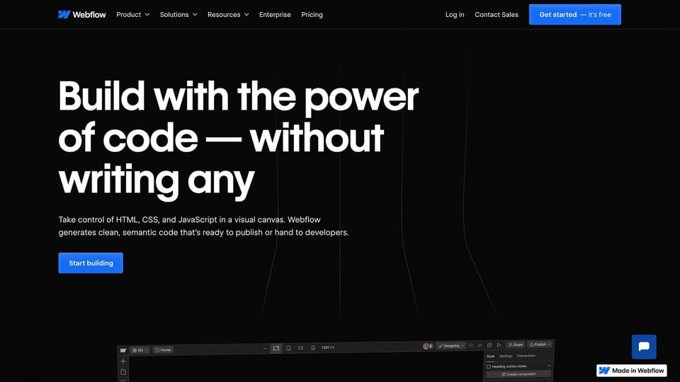The height and width of the screenshot is (382, 680).
Task: Open the Pricing page
Action: [312, 14]
